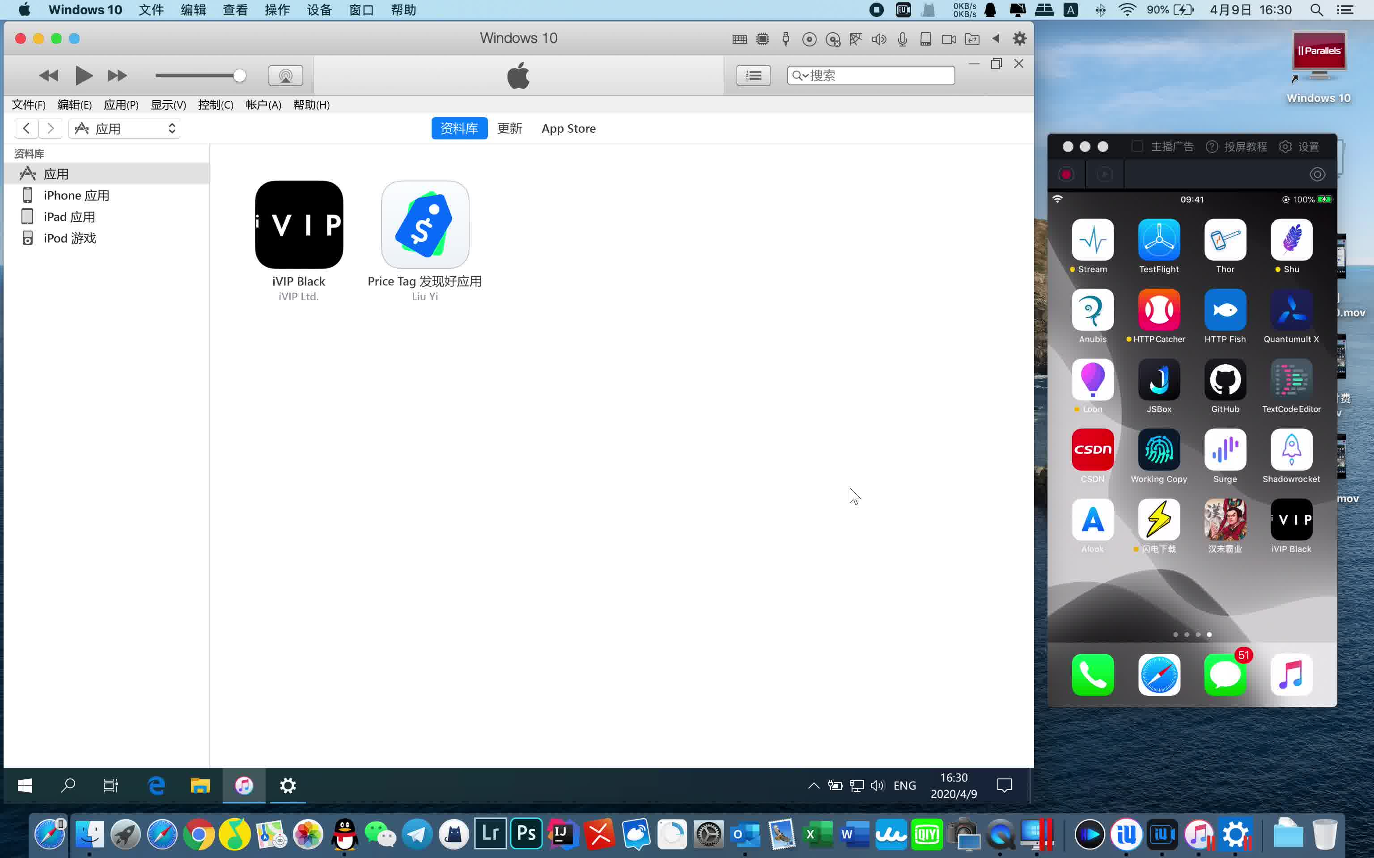Open Price Tag 发现好应用 app
This screenshot has width=1374, height=858.
click(x=424, y=224)
